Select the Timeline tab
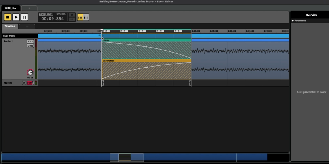 pyautogui.click(x=10, y=26)
